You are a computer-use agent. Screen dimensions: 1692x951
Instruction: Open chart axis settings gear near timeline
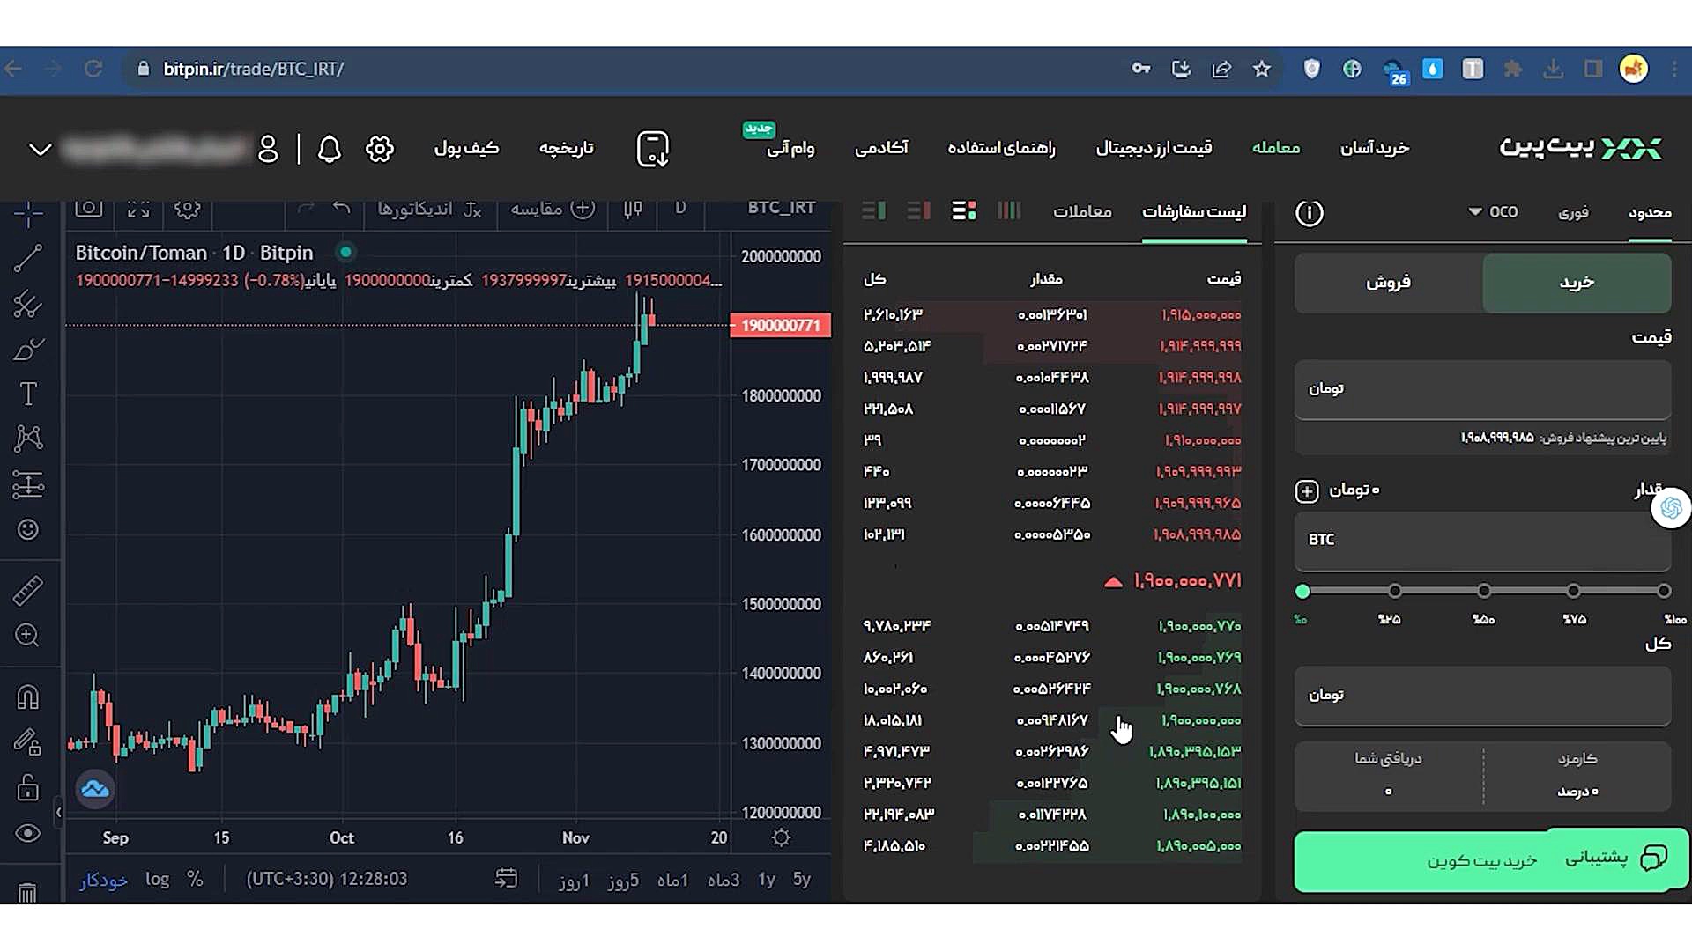click(781, 837)
